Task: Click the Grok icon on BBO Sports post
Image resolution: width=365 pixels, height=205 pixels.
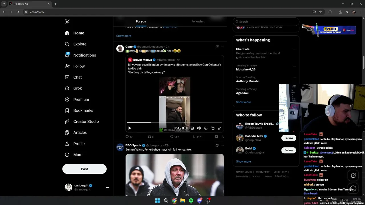Action: click(217, 145)
